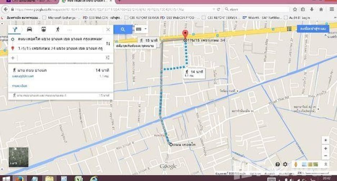Choose driving mode car icon
Viewport: 337px width, 181px height.
tap(29, 29)
